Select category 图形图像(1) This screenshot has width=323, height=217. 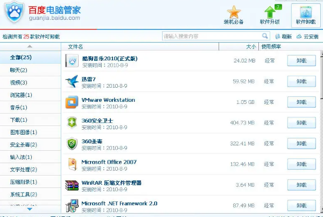click(x=31, y=132)
